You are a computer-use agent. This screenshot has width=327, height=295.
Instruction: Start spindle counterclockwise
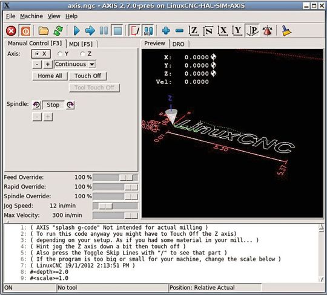point(36,105)
